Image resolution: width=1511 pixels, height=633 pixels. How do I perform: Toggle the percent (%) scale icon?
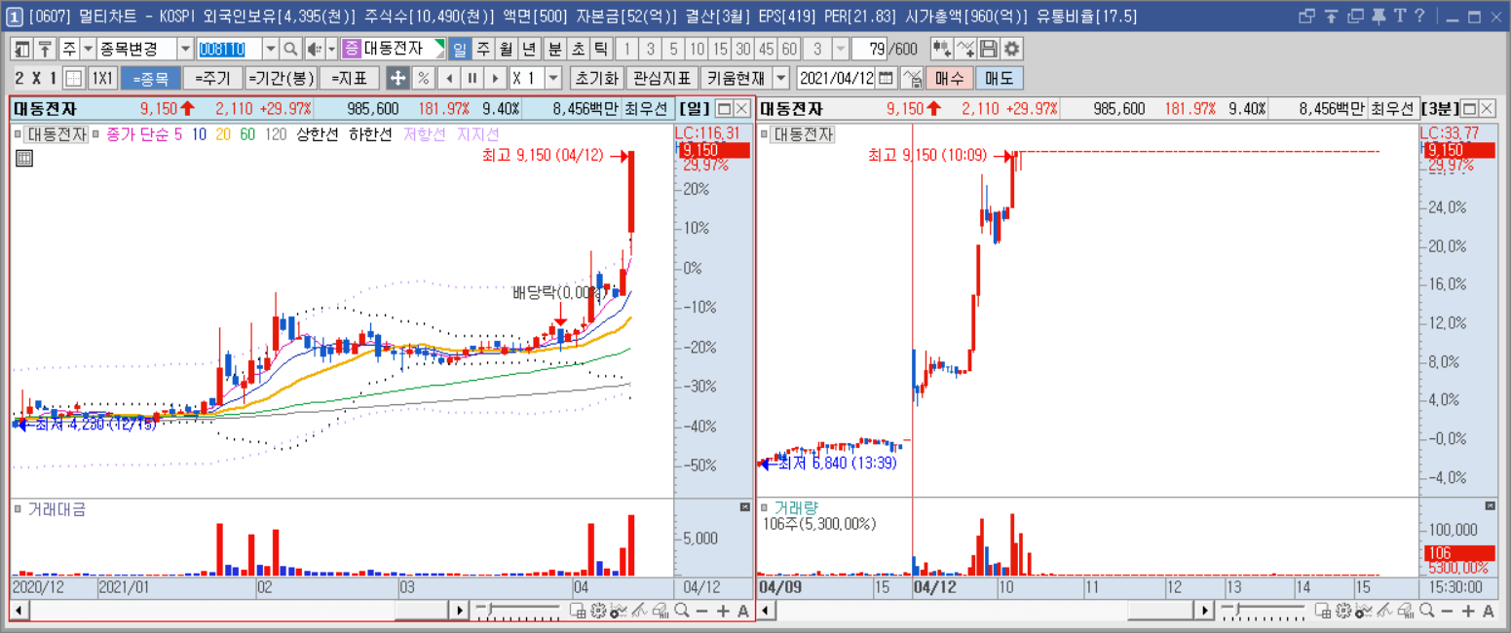pyautogui.click(x=424, y=78)
